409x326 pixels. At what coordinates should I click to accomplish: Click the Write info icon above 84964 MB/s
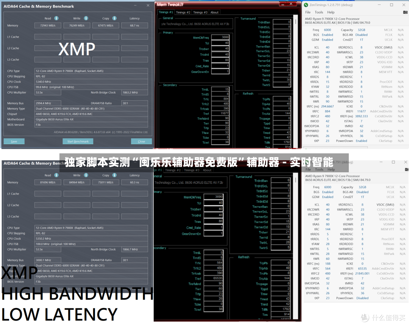click(x=86, y=175)
